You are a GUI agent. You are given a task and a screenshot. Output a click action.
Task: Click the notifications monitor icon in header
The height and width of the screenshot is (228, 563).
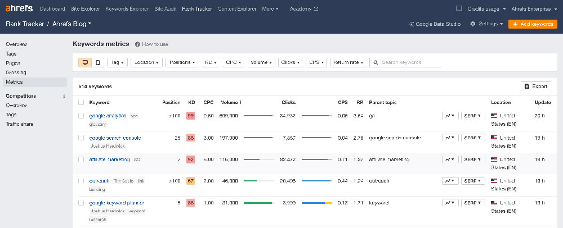pyautogui.click(x=458, y=8)
